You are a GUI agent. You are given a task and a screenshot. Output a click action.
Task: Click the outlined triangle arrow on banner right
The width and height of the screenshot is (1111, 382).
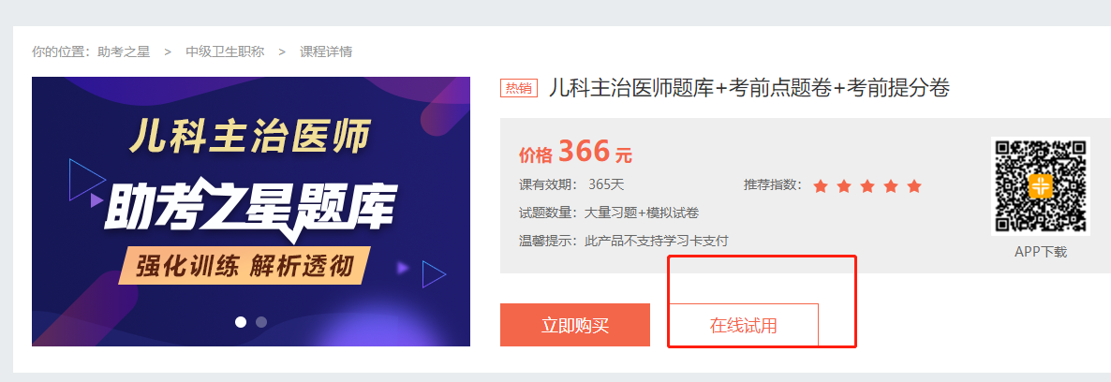pos(434,274)
